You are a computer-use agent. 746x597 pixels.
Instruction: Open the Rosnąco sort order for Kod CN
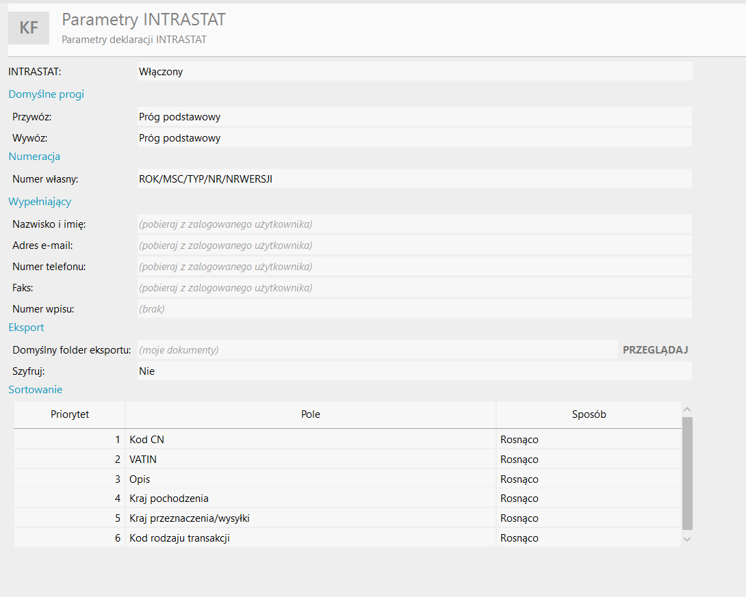pyautogui.click(x=589, y=439)
